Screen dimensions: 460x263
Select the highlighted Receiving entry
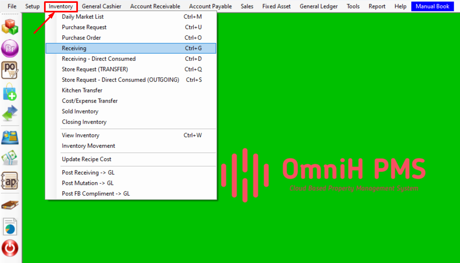pos(131,48)
